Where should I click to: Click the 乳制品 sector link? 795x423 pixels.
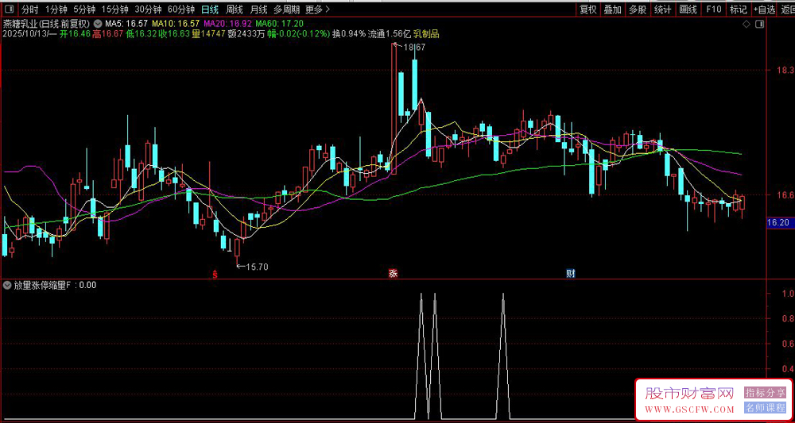pyautogui.click(x=425, y=34)
